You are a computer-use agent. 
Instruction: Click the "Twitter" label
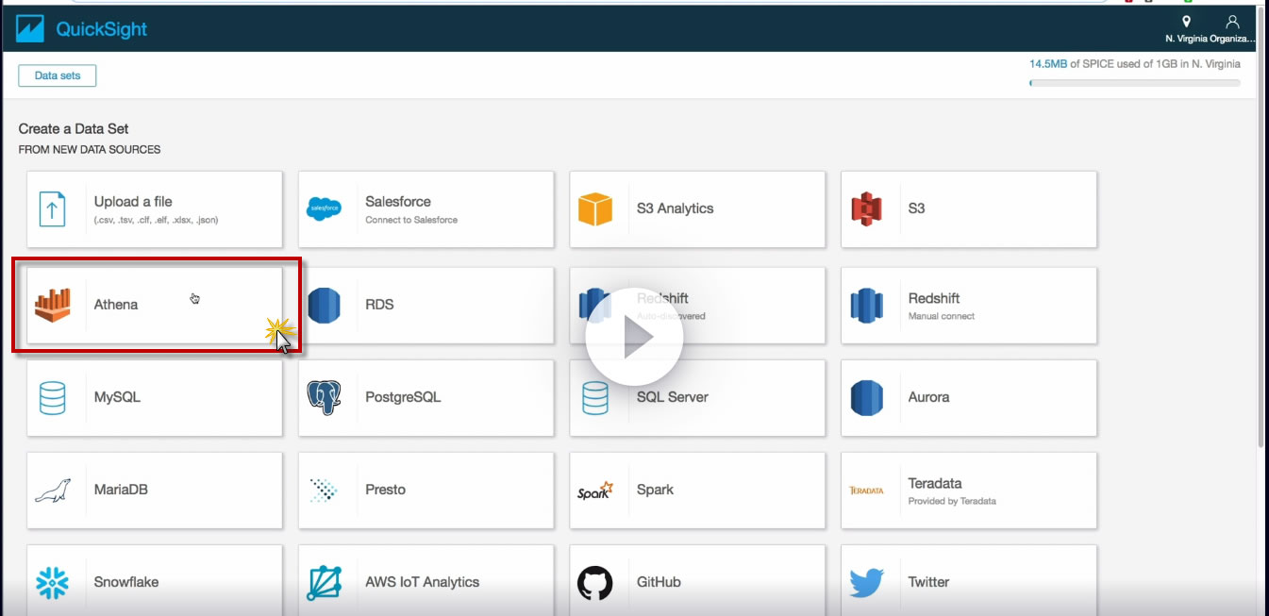point(929,582)
